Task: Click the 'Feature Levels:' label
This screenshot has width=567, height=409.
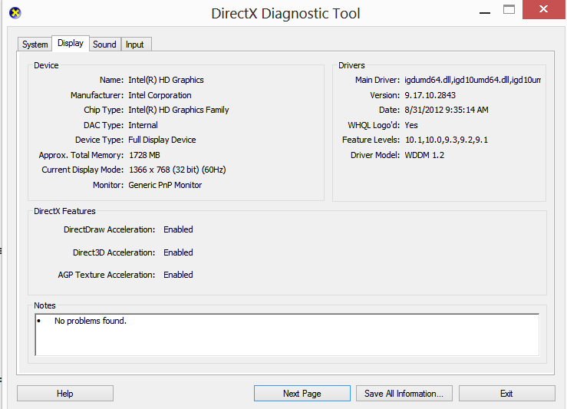Action: [371, 140]
